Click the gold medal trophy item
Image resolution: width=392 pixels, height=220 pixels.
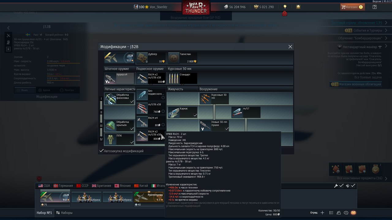coord(375,169)
